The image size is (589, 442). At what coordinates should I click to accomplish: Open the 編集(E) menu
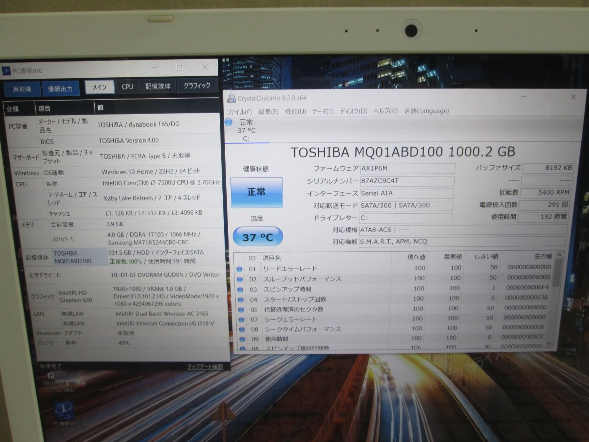tap(268, 112)
